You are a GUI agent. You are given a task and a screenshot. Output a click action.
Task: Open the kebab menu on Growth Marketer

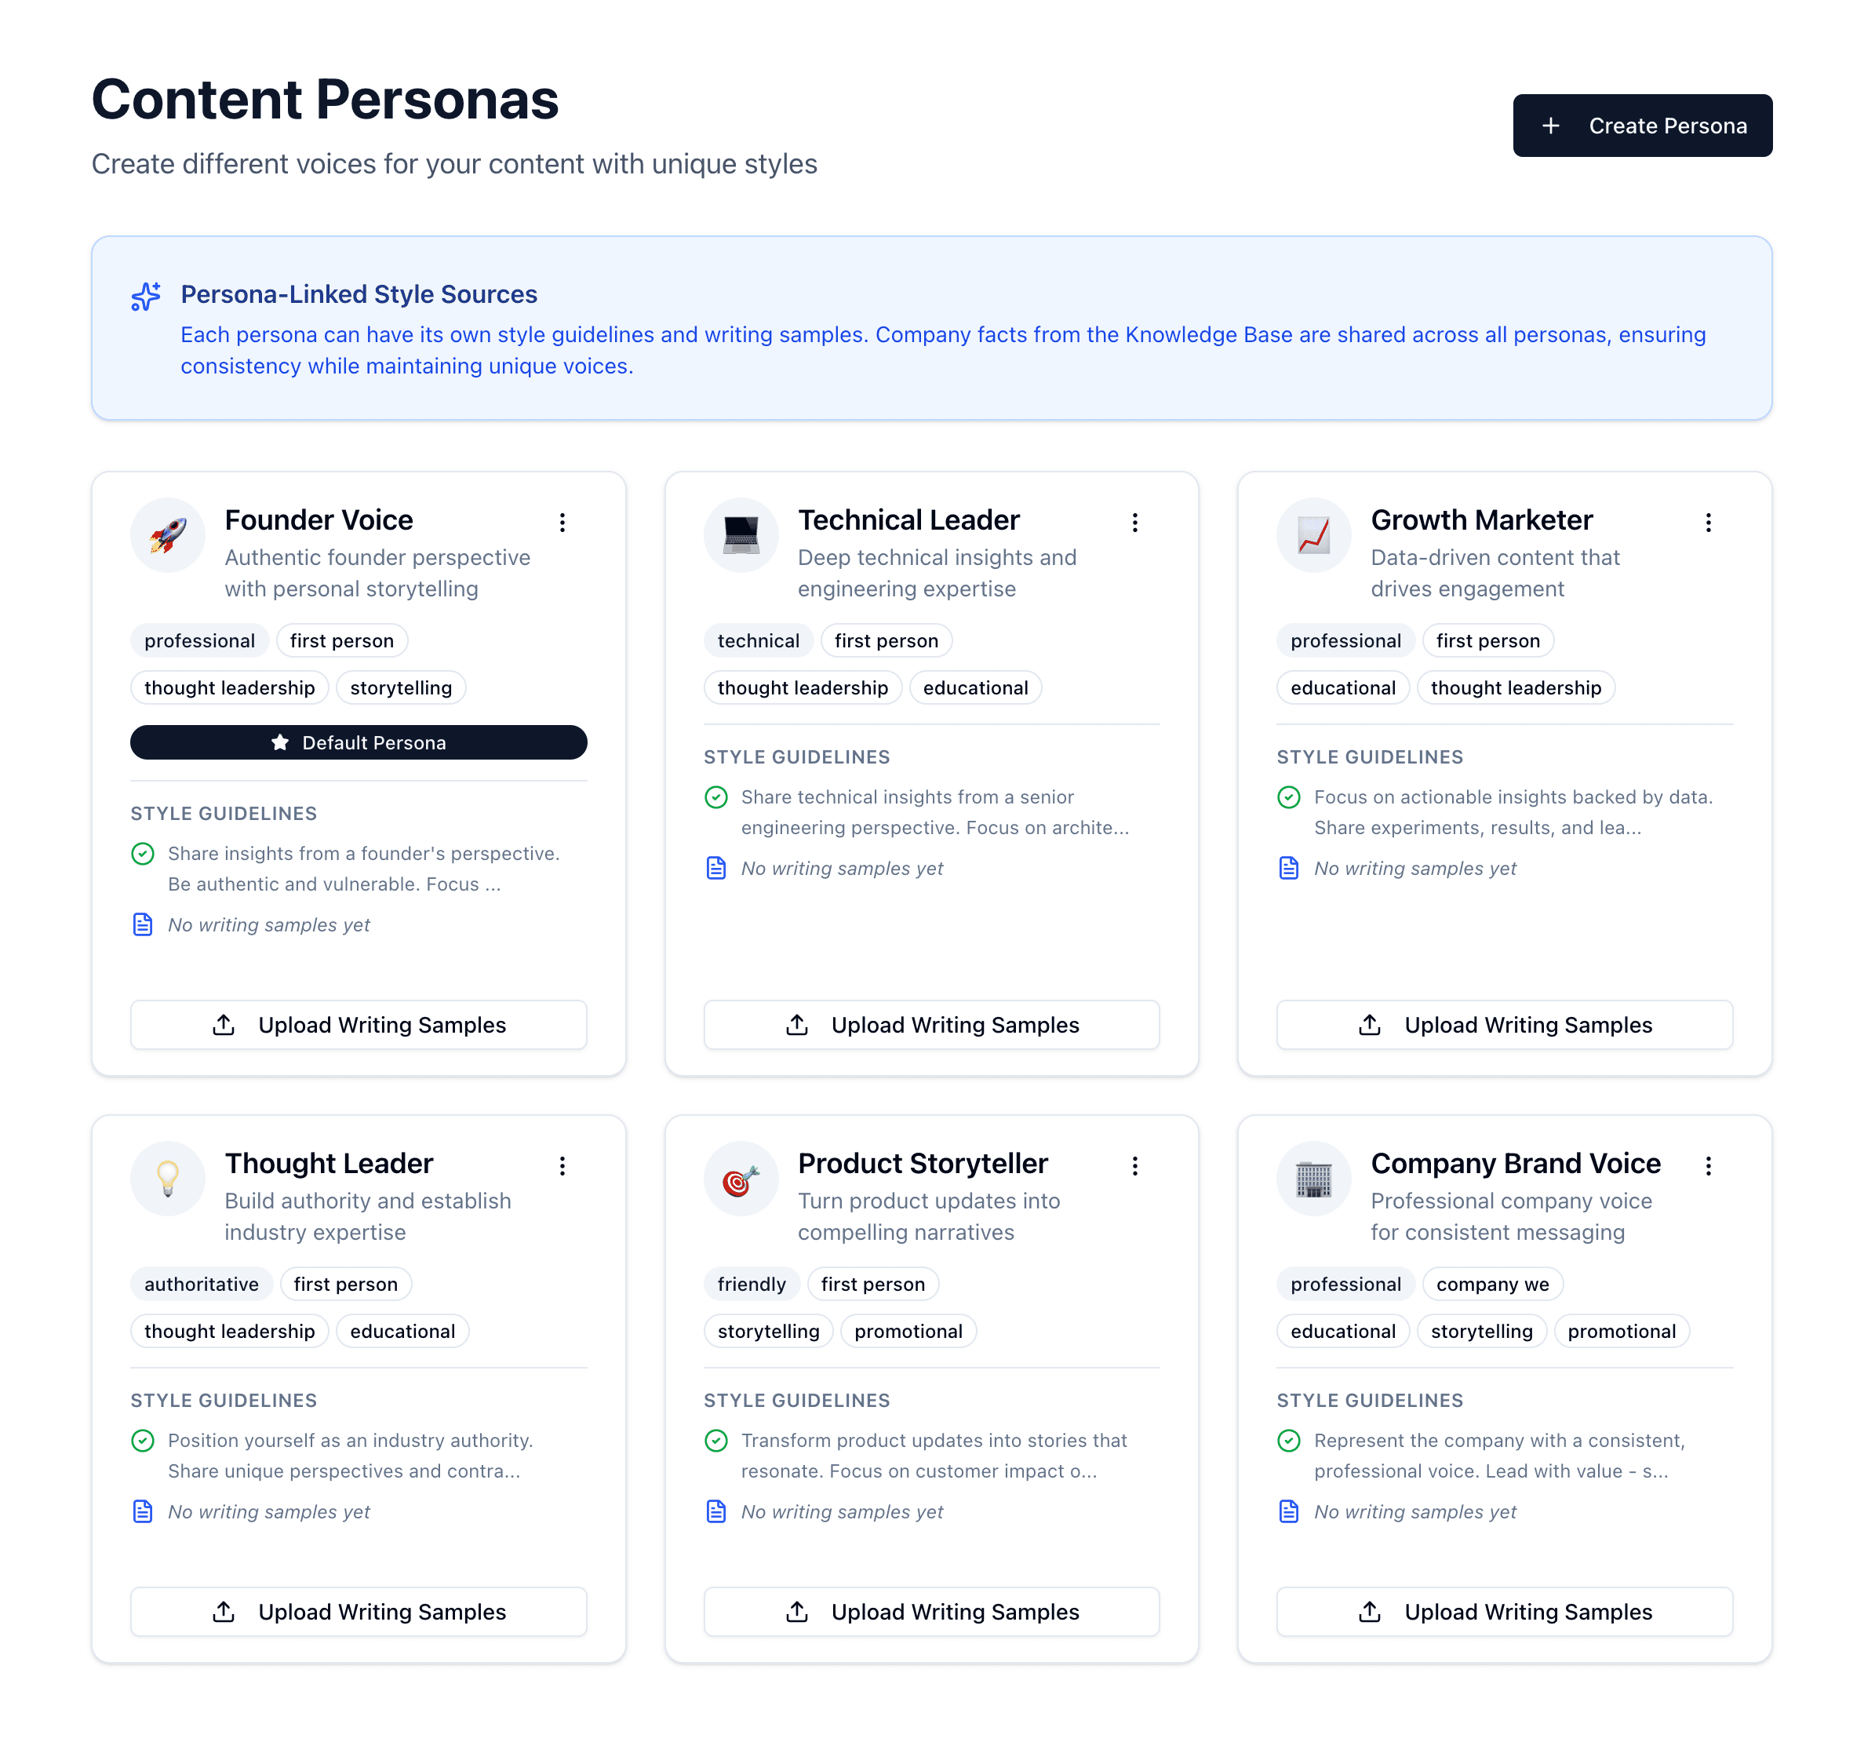[1708, 522]
